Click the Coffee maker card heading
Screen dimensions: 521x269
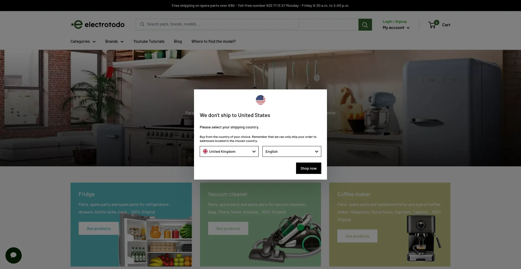click(x=354, y=194)
